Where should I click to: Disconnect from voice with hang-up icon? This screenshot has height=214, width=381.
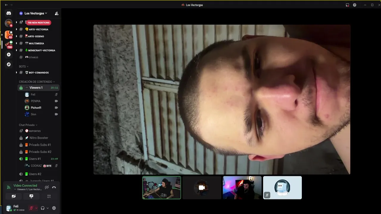(54, 187)
